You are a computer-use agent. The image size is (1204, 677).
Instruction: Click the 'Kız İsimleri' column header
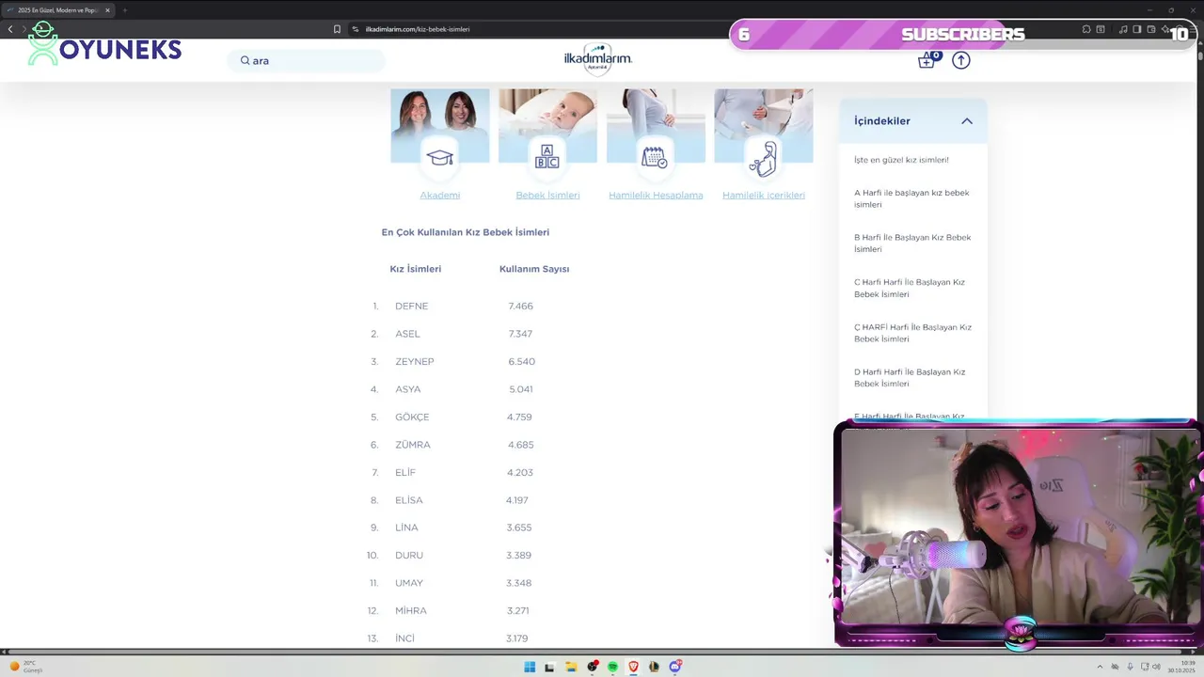click(x=416, y=269)
